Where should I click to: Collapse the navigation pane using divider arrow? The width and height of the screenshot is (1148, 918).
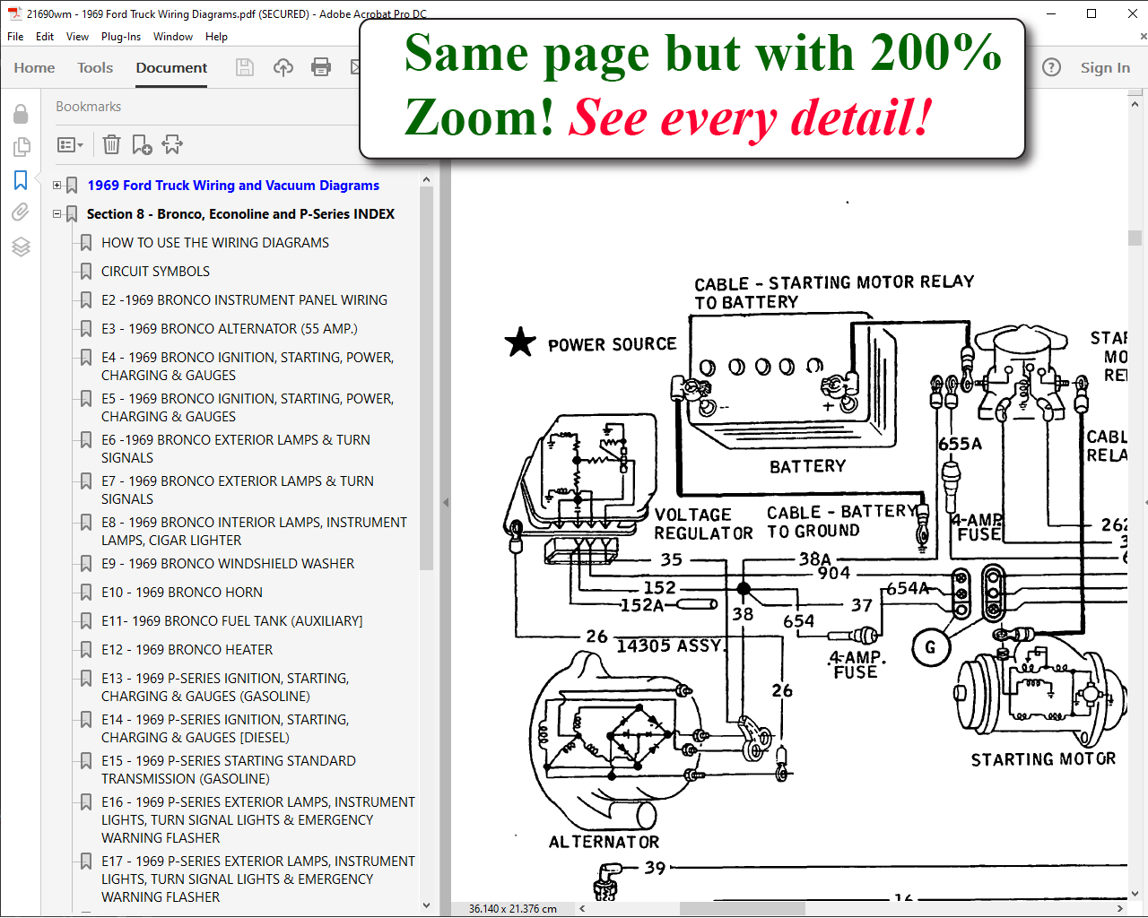pyautogui.click(x=446, y=502)
